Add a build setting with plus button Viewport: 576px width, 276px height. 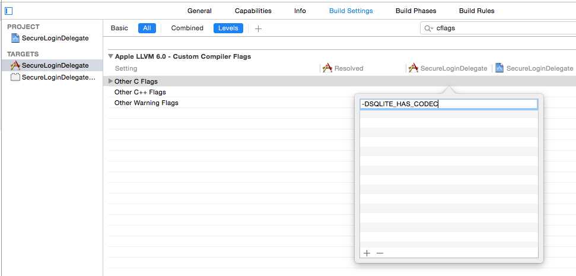pos(258,28)
